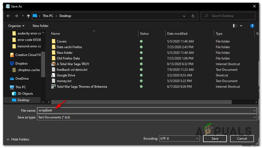Click A Total War Saga TROY shortcut icon
Image resolution: width=262 pixels, height=148 pixels.
coord(54,64)
